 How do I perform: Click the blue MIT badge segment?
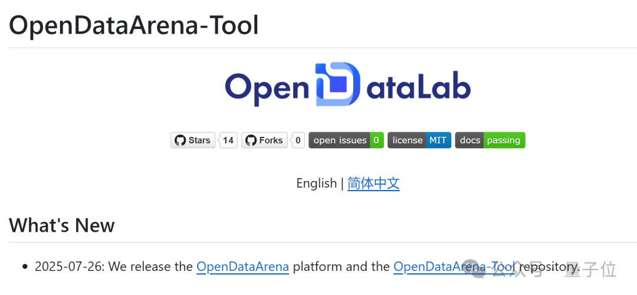(438, 140)
